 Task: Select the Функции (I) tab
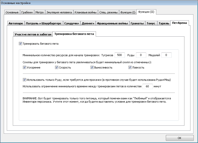coord(128,12)
